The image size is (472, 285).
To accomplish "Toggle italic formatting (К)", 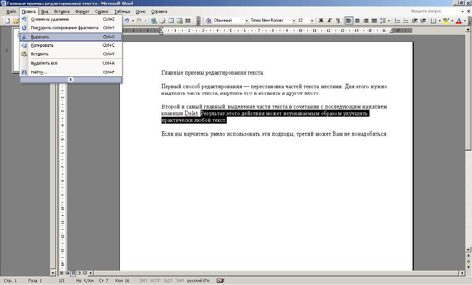I will pos(329,20).
